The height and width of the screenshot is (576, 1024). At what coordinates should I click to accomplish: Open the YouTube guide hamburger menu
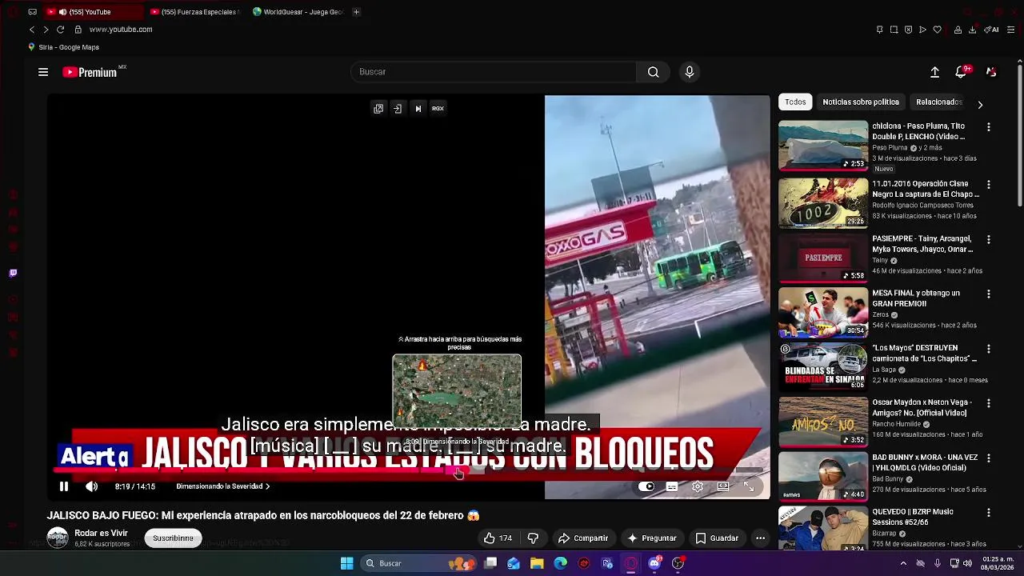click(x=43, y=72)
